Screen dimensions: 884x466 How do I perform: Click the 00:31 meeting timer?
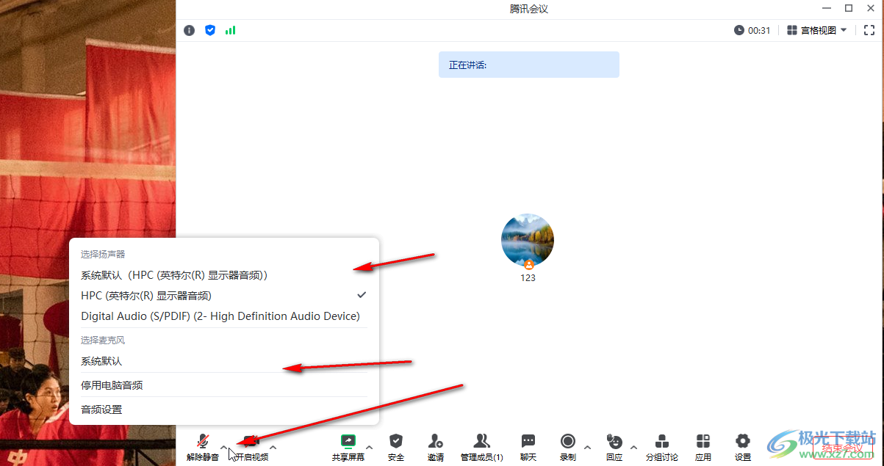pyautogui.click(x=752, y=30)
